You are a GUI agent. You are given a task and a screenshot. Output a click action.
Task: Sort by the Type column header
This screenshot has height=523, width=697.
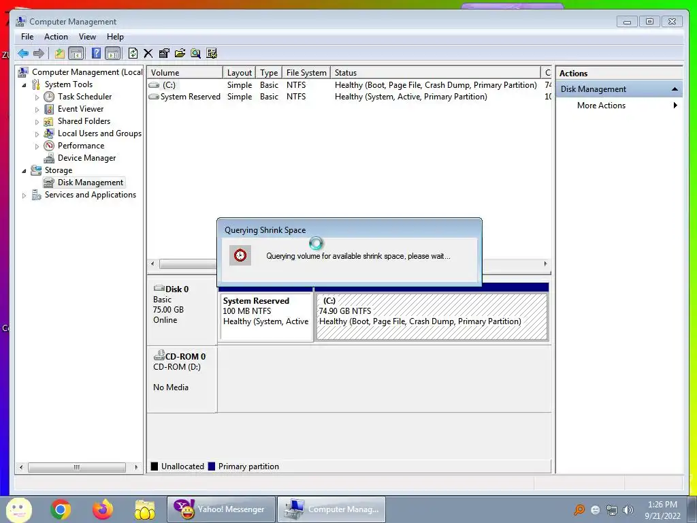click(269, 72)
